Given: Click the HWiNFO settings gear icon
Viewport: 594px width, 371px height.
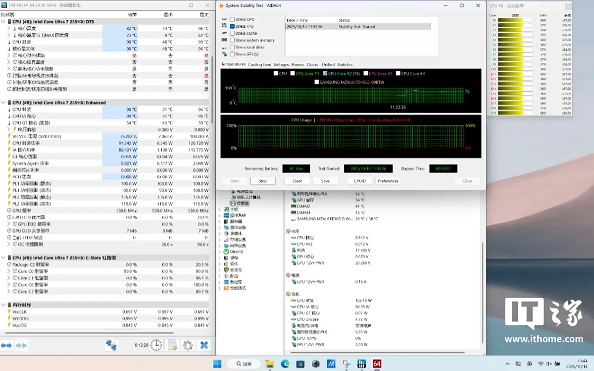Looking at the screenshot, I should 188,345.
